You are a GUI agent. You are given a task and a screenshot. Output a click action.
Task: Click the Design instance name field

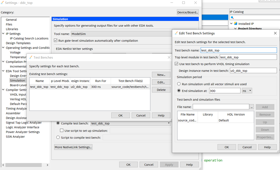click(x=253, y=71)
